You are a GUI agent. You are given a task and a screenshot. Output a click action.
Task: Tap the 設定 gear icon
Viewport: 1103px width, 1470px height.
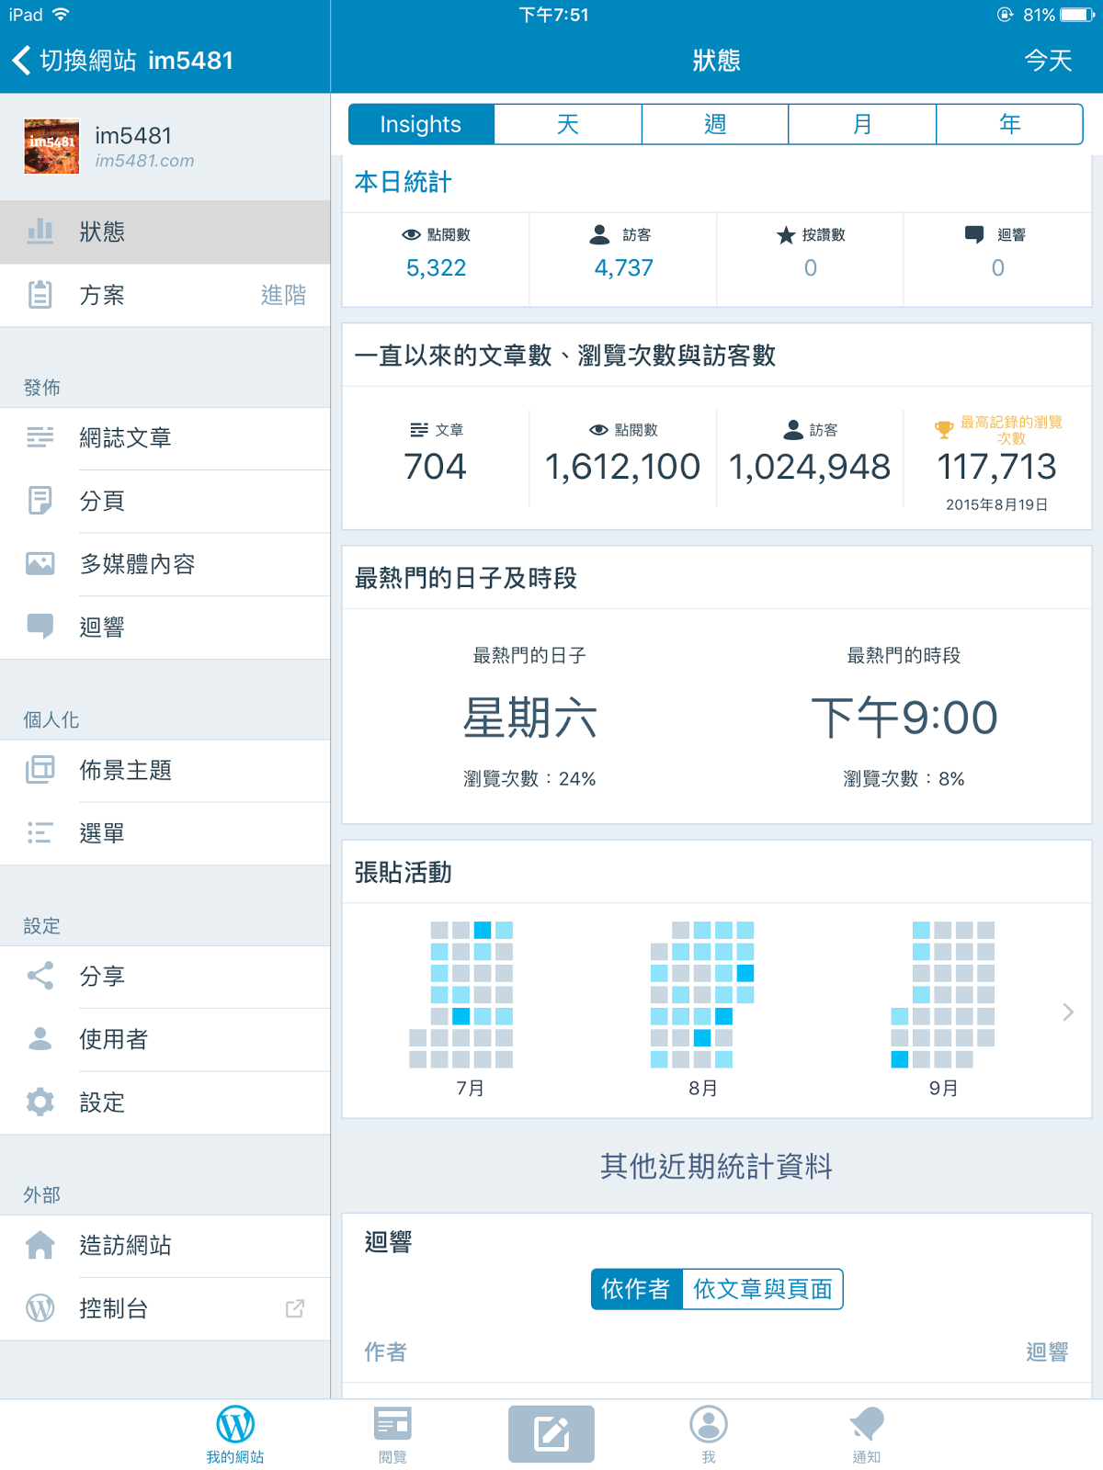[40, 1102]
